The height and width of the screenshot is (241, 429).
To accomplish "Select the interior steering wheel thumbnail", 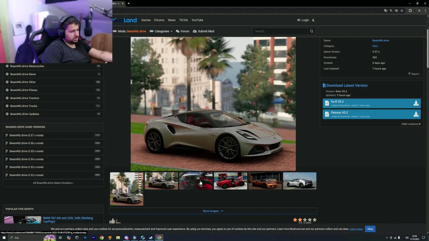I will (x=196, y=181).
